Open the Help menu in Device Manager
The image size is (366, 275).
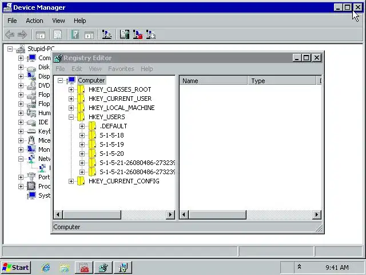coord(80,21)
